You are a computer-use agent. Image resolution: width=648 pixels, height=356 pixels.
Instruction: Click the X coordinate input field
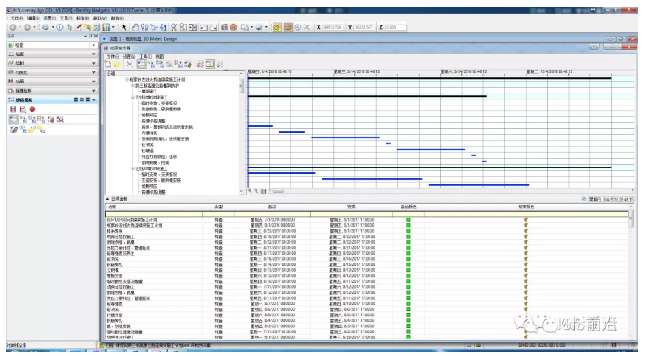(333, 27)
